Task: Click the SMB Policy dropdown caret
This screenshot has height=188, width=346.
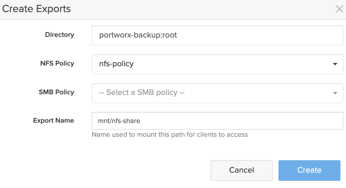Action: pos(335,93)
